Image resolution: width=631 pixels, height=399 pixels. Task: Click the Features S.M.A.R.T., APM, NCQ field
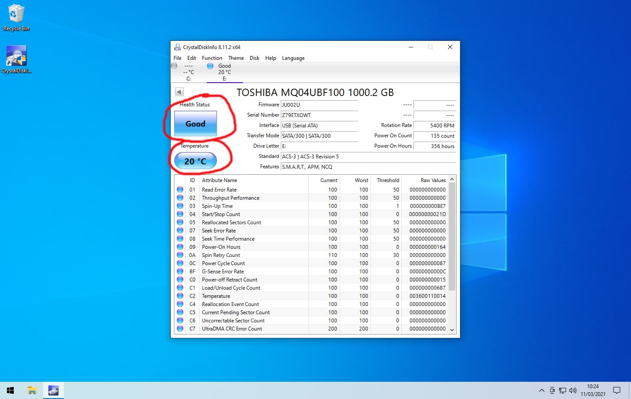click(368, 167)
